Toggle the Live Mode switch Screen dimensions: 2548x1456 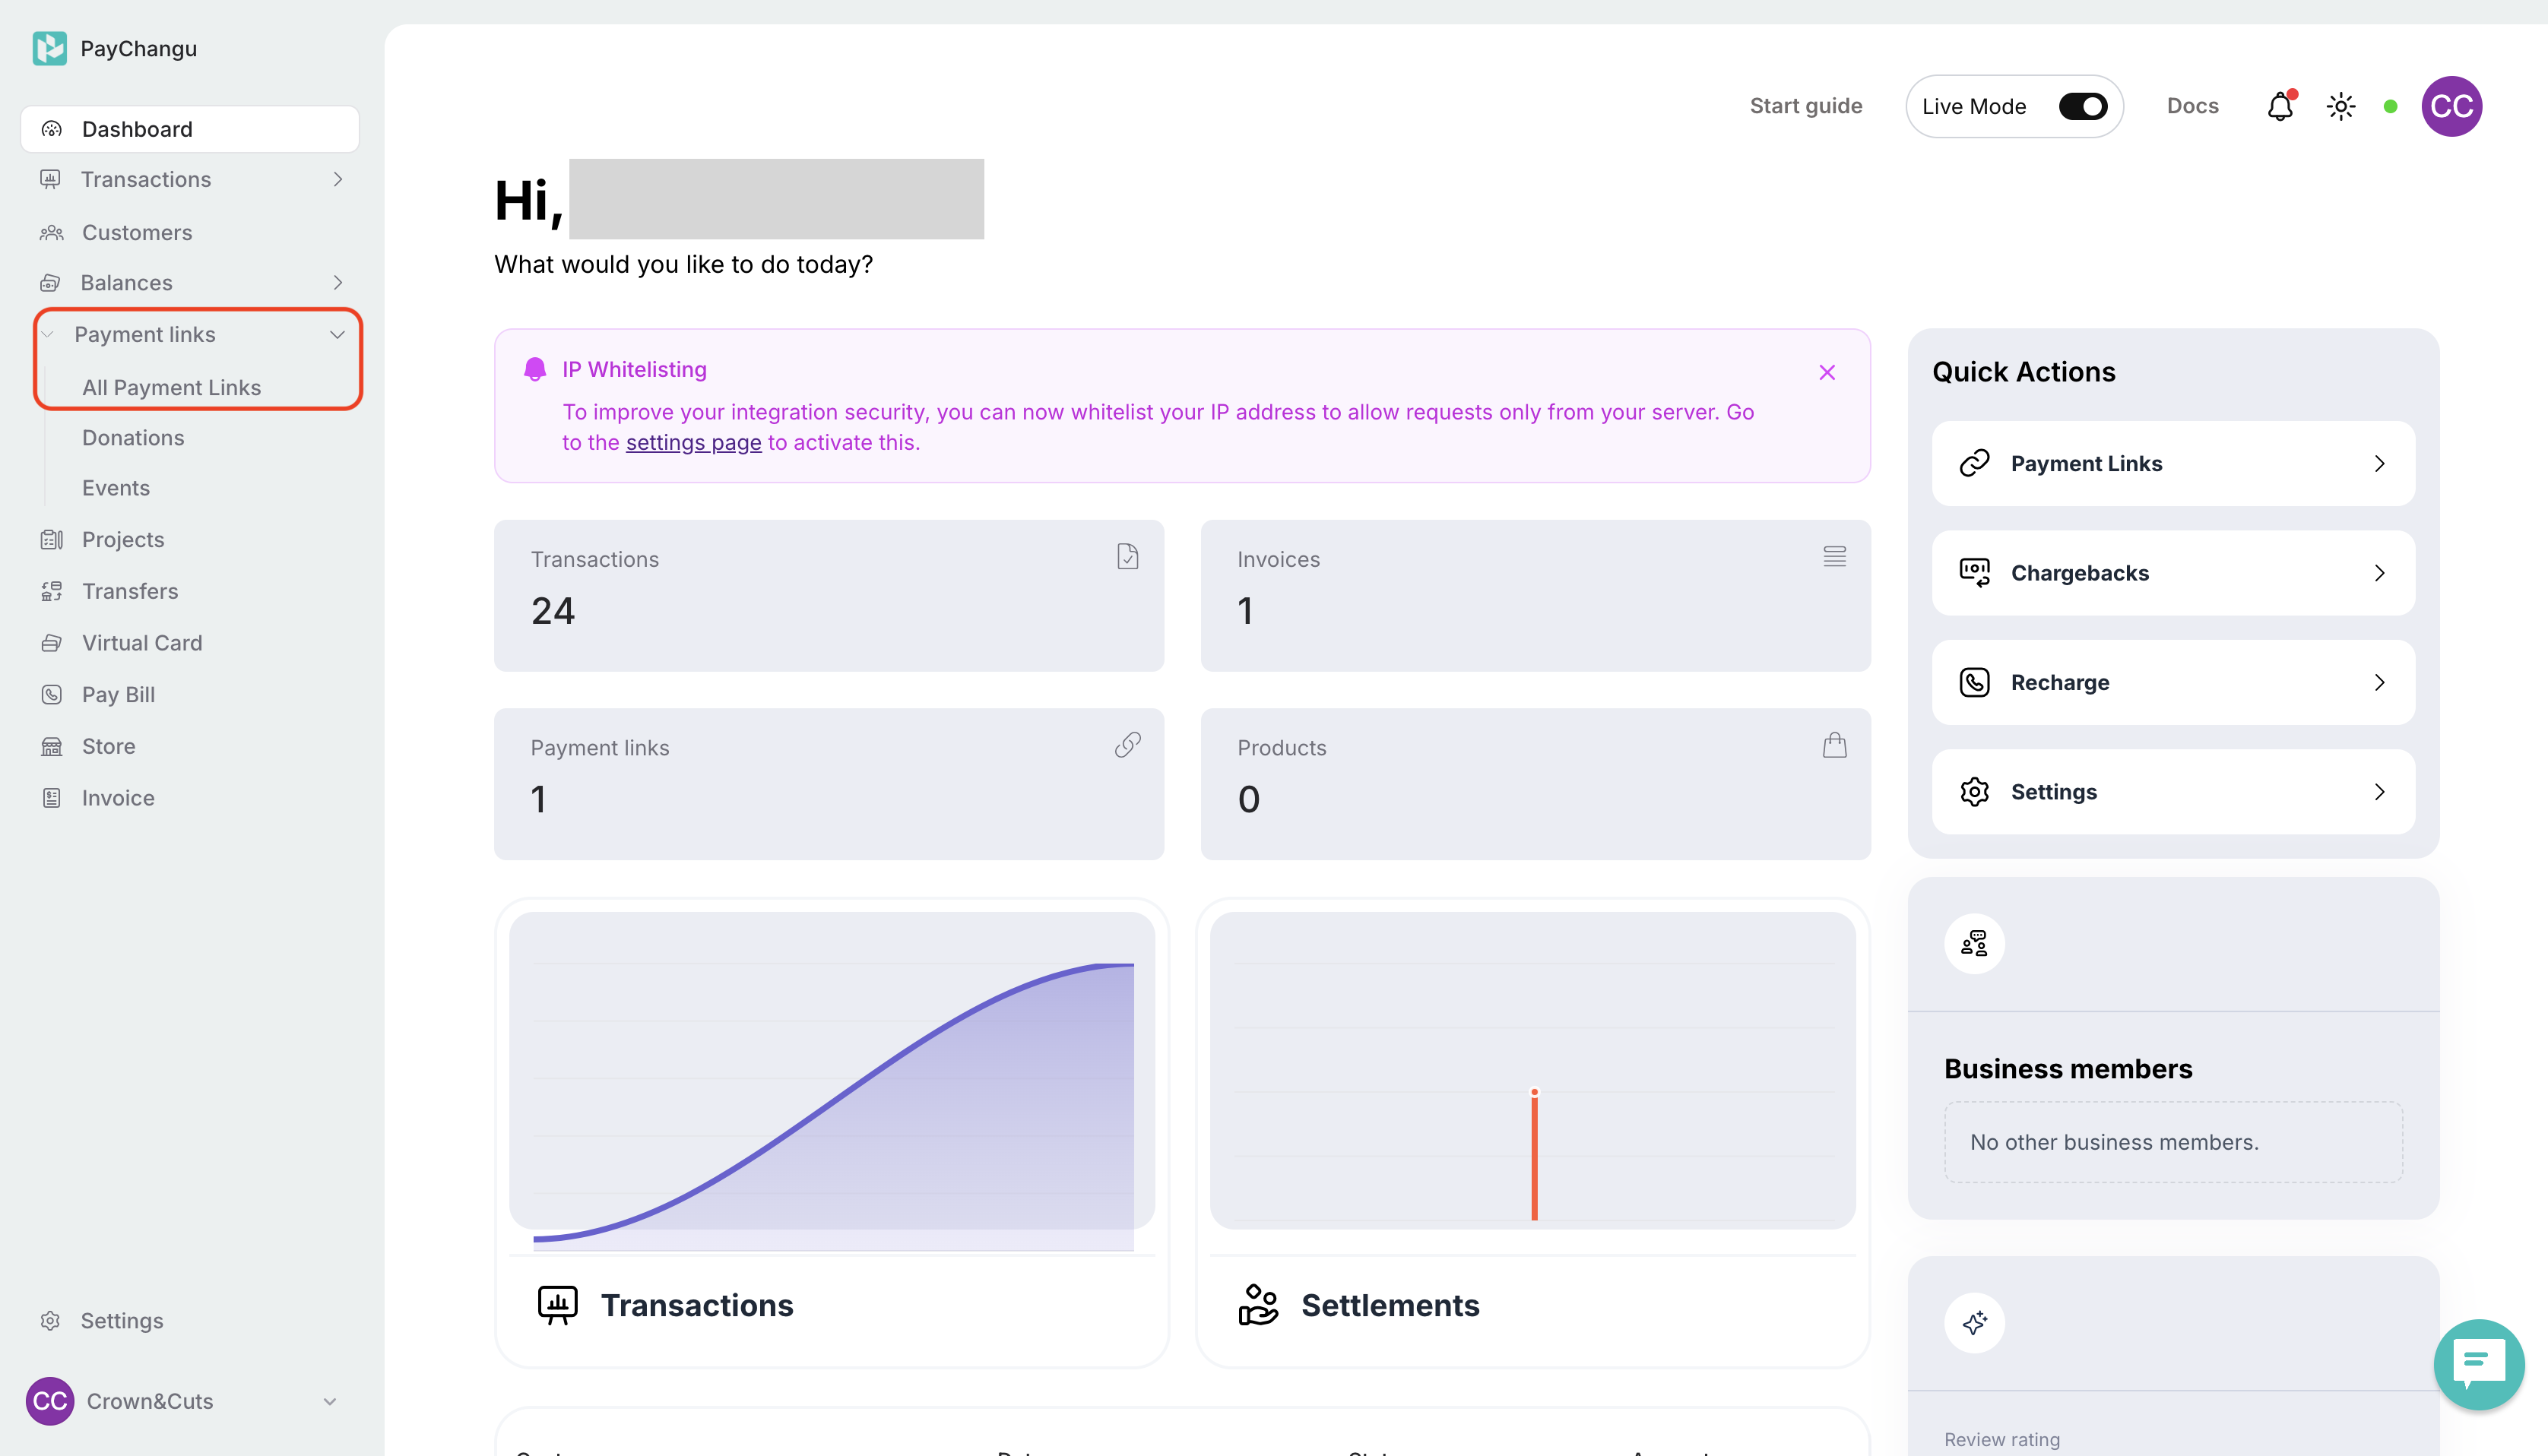coord(2082,106)
